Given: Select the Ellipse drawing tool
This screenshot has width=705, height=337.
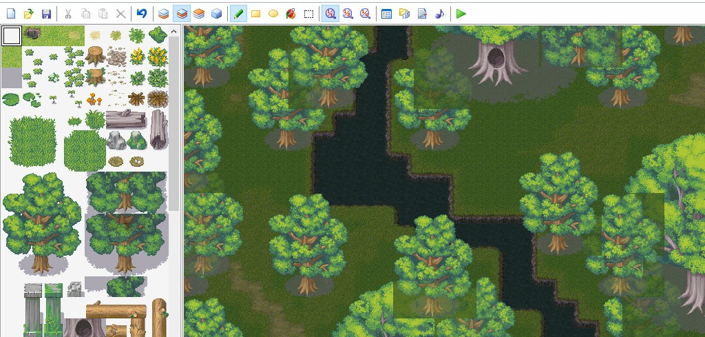Looking at the screenshot, I should [273, 14].
